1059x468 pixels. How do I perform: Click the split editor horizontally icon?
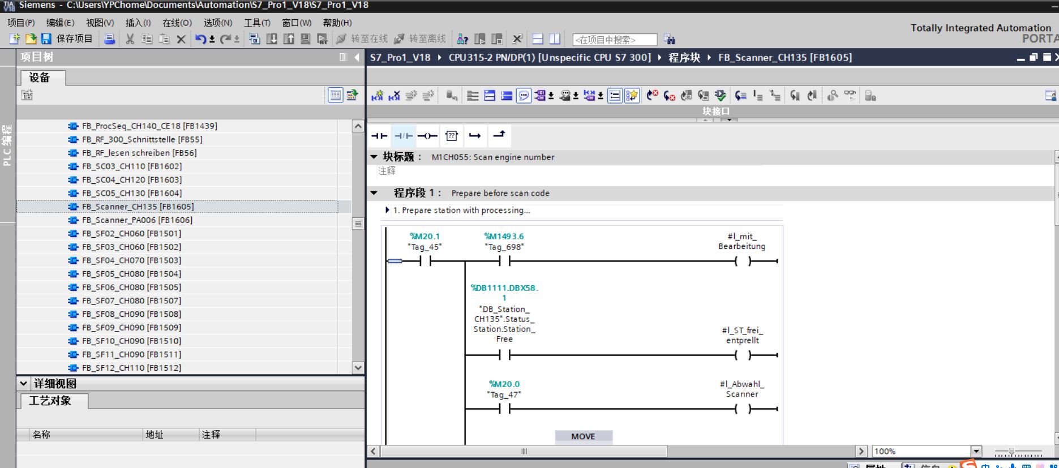[x=538, y=39]
